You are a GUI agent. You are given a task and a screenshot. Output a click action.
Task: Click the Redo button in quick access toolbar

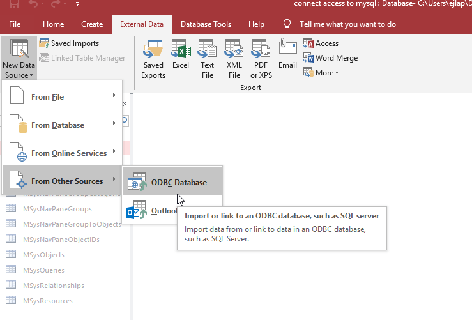56,4
